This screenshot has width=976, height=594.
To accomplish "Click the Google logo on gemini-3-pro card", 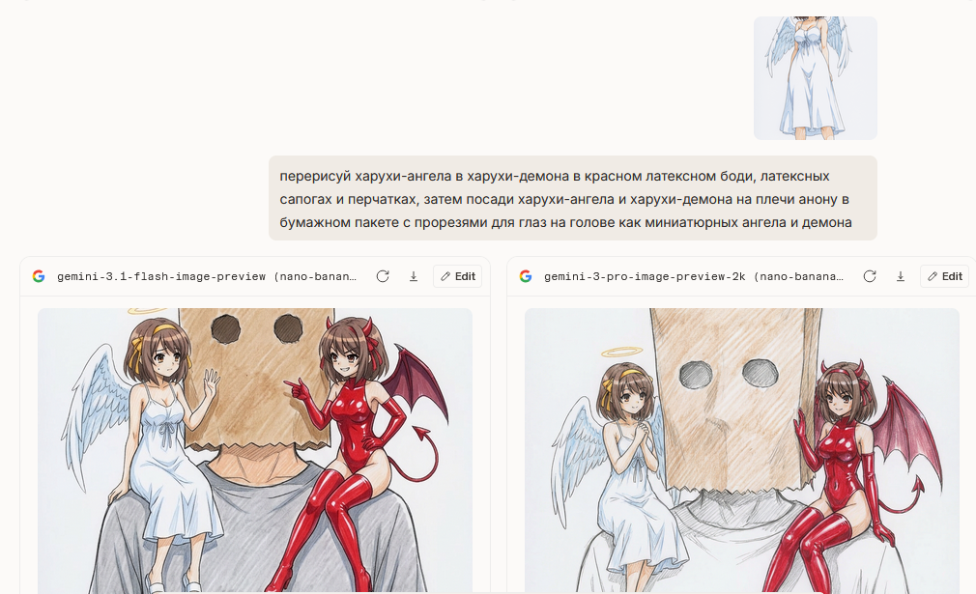I will (x=526, y=276).
